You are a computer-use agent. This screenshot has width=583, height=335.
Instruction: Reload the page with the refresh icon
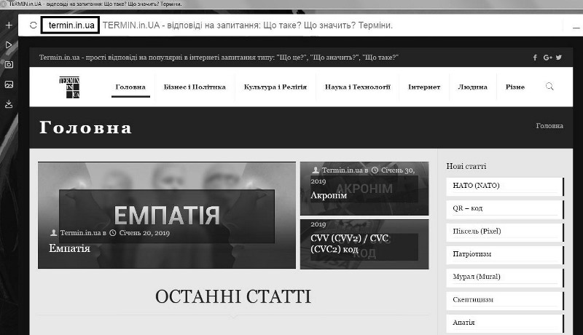click(33, 25)
